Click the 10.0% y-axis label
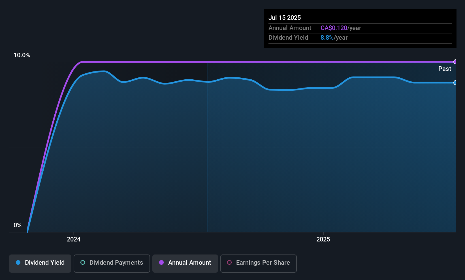The width and height of the screenshot is (465, 280). [x=22, y=55]
